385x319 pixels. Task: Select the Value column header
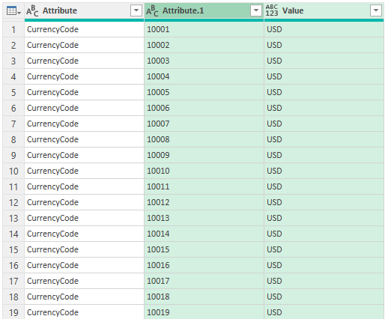pos(324,10)
